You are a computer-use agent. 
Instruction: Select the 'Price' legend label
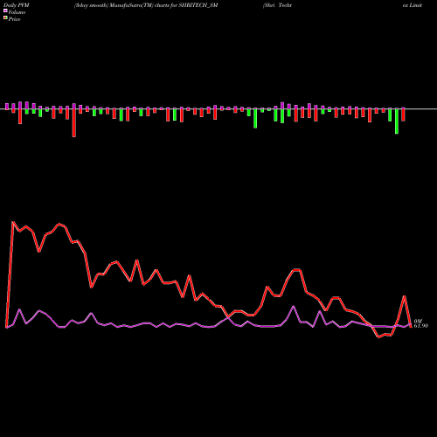(14, 19)
